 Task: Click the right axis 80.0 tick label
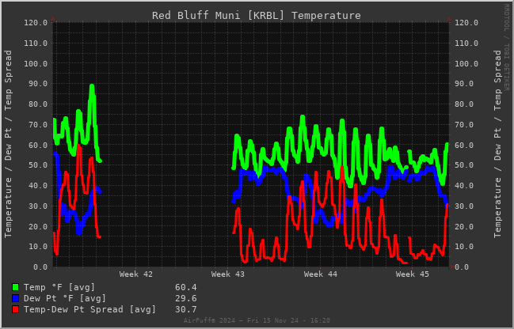464,104
